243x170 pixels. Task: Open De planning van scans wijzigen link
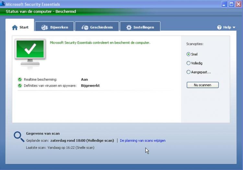pos(143,141)
